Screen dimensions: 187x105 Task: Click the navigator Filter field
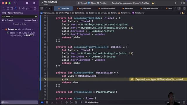20,102
